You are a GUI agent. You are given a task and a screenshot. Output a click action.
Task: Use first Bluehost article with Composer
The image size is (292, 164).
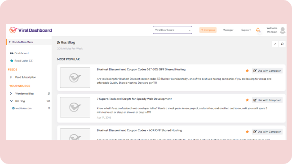267,71
